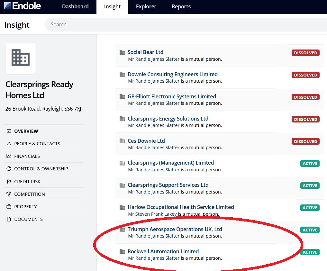Open Triumph Aerospace Operations UK, Ltd link
The height and width of the screenshot is (271, 327).
(x=175, y=229)
